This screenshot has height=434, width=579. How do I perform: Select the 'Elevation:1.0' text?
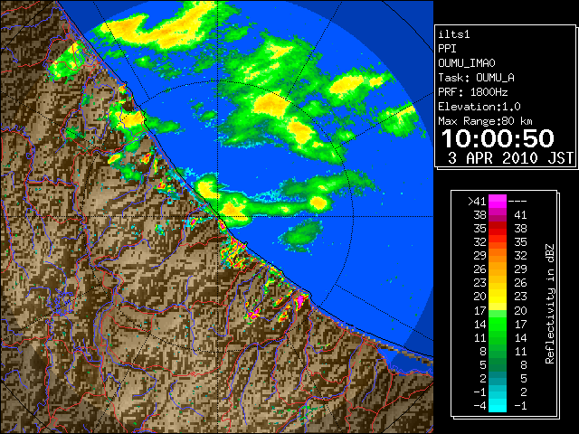pos(479,107)
